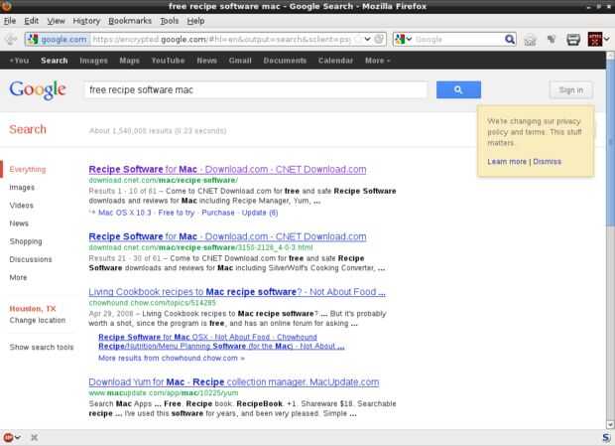
Task: Open Calendar from Google bar
Action: coord(335,61)
